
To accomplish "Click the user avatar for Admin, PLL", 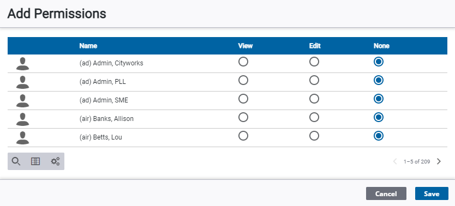I will [x=22, y=82].
